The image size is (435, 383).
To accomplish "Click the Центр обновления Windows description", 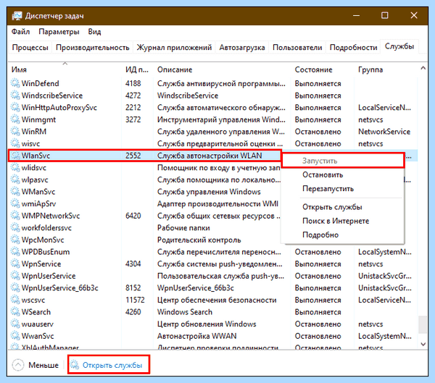I will point(207,324).
